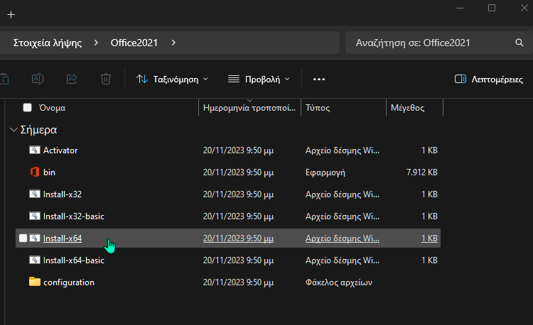This screenshot has width=533, height=325.
Task: Select the bin file name
Action: point(49,172)
